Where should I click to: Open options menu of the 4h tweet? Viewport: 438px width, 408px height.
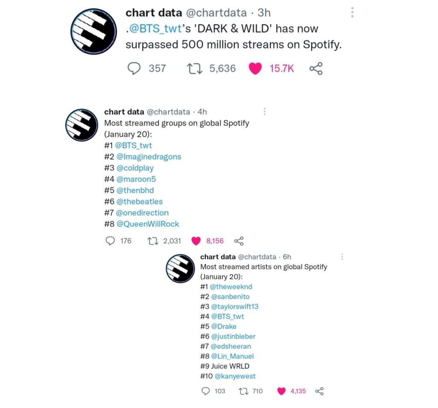(x=264, y=112)
